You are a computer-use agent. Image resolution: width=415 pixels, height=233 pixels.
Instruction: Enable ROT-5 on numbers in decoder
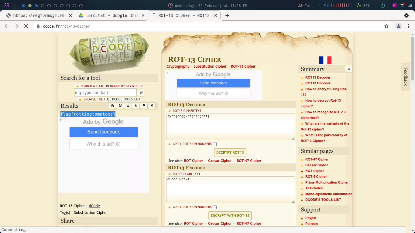pyautogui.click(x=215, y=144)
